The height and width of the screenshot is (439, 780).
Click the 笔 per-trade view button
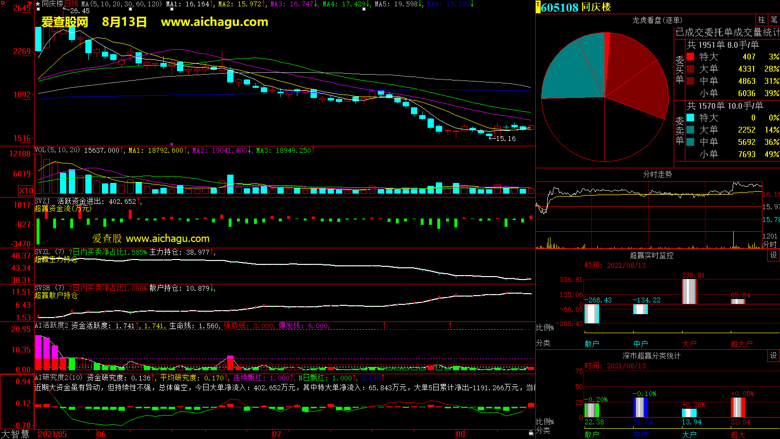pyautogui.click(x=774, y=20)
